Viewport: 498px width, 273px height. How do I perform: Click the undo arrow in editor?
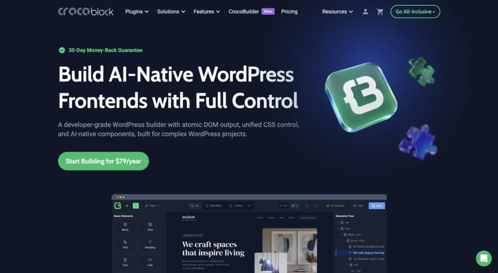[307, 206]
